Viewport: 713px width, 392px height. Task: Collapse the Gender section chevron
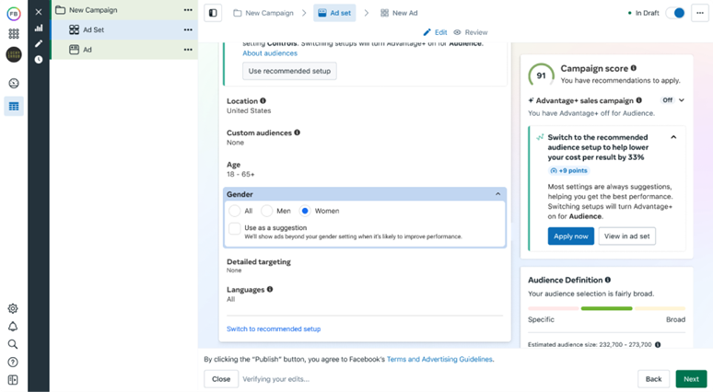498,194
